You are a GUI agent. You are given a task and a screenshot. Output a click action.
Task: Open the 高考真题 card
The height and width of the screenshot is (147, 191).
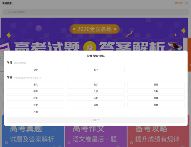[x=33, y=136]
